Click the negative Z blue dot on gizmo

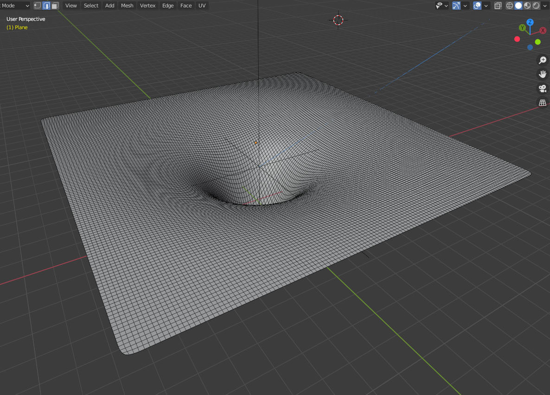pos(530,47)
